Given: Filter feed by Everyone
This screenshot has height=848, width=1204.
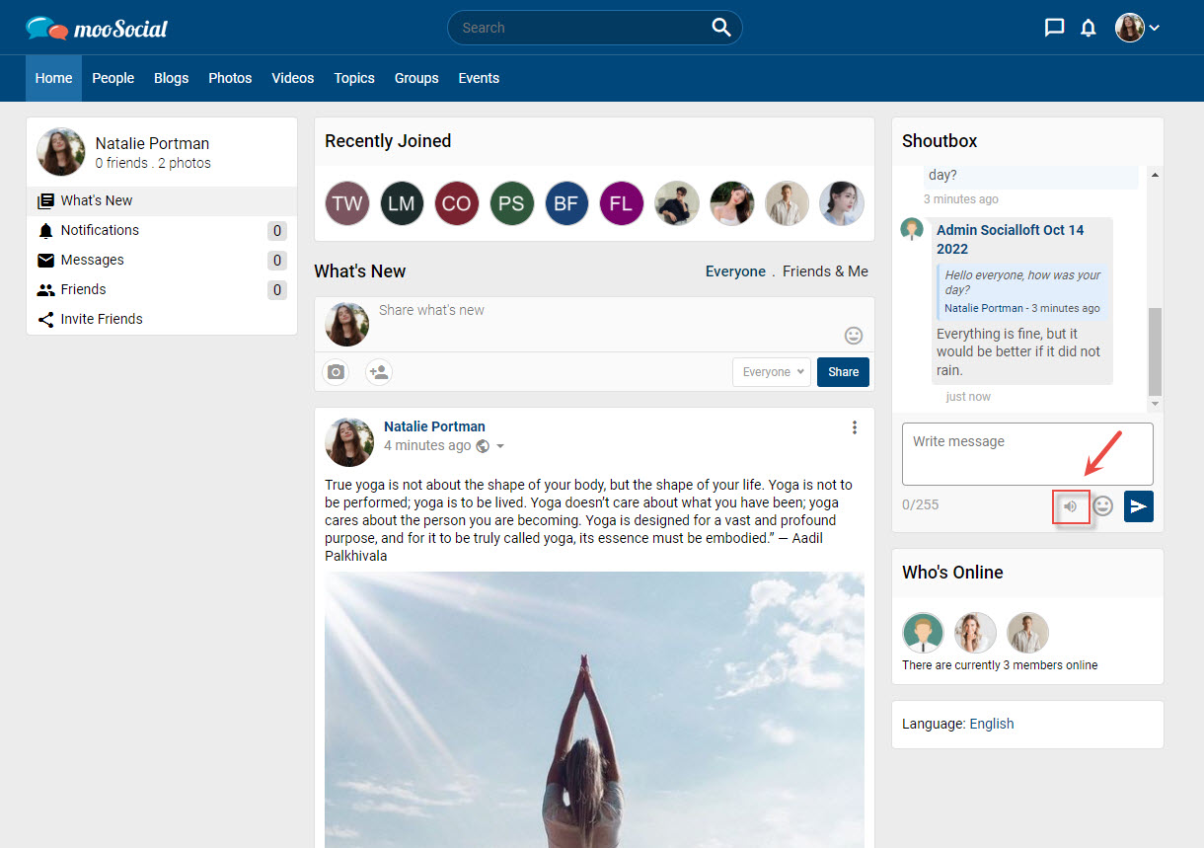Looking at the screenshot, I should [x=735, y=271].
